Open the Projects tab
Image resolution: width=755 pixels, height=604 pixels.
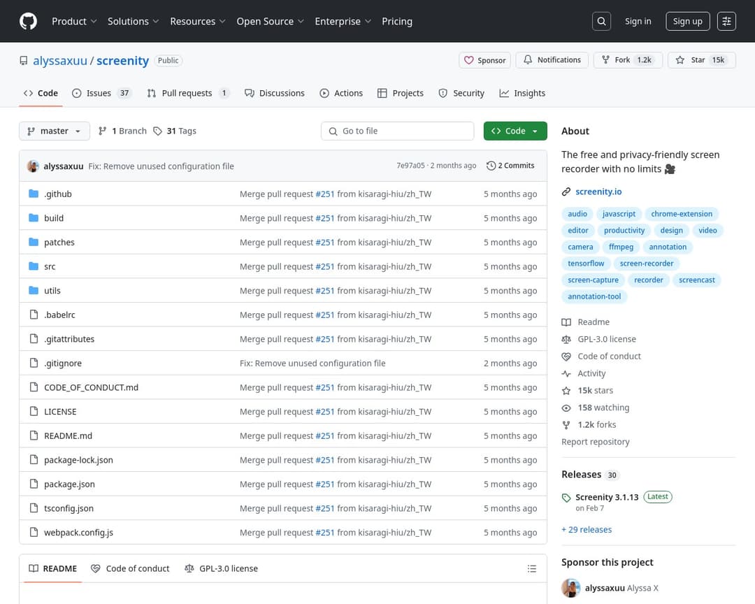point(400,94)
